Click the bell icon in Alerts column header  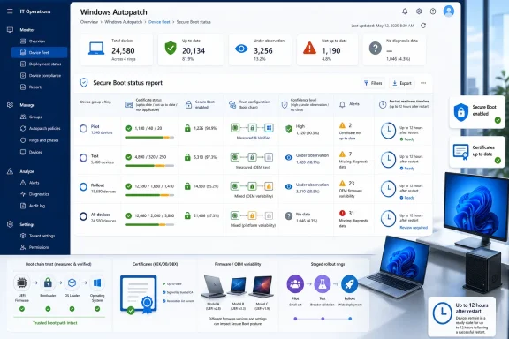(x=342, y=104)
